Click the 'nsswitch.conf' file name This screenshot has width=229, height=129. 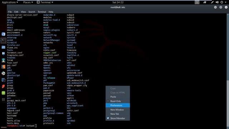(51, 55)
